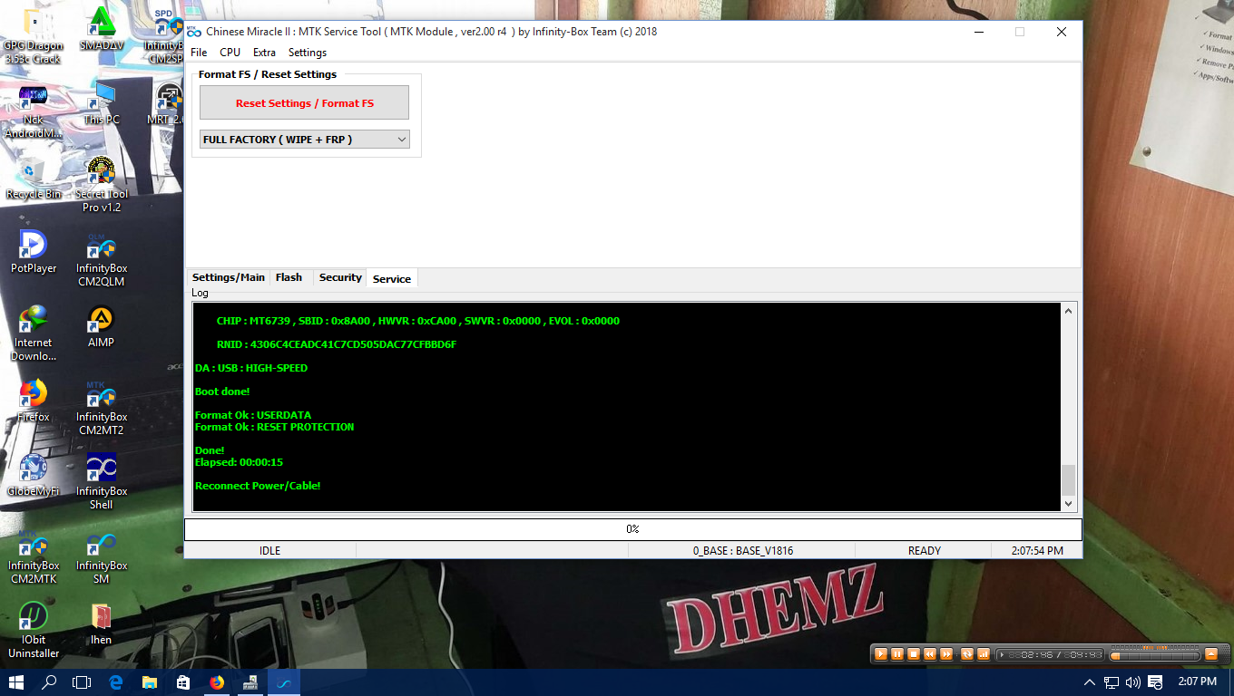Launch the SMADAV desktop shortcut

[101, 29]
